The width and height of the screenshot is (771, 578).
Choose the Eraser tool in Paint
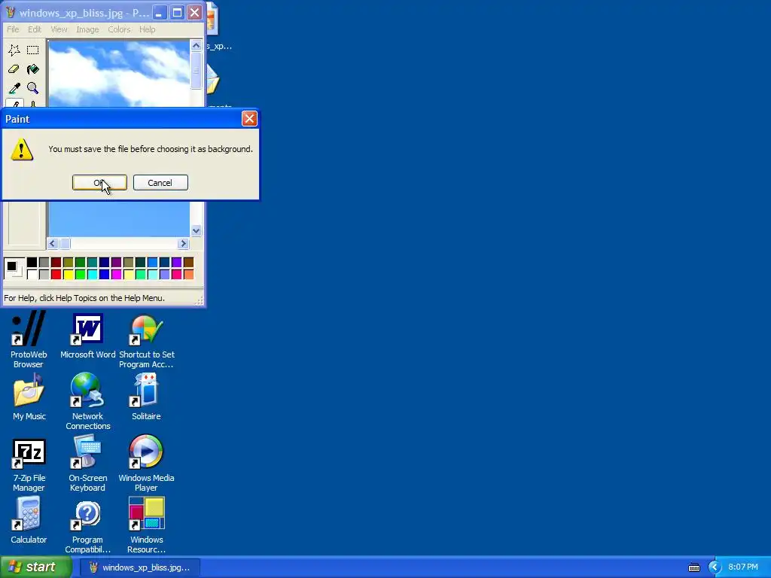pyautogui.click(x=14, y=69)
